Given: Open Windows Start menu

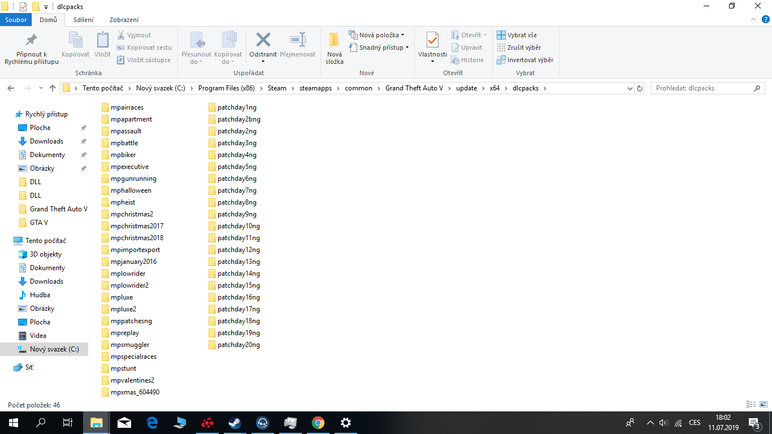Looking at the screenshot, I should click(x=14, y=423).
